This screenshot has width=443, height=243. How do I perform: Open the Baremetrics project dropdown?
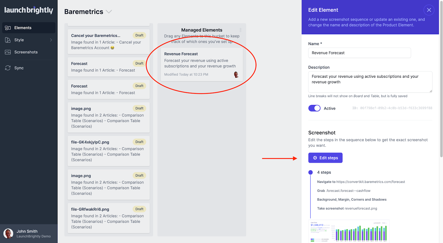tap(109, 12)
